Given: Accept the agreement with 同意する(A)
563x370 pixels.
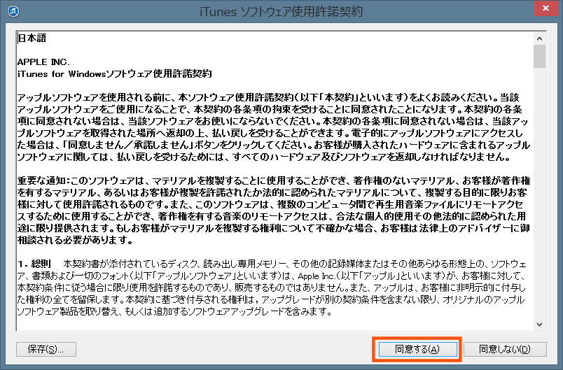Looking at the screenshot, I should click(x=417, y=349).
